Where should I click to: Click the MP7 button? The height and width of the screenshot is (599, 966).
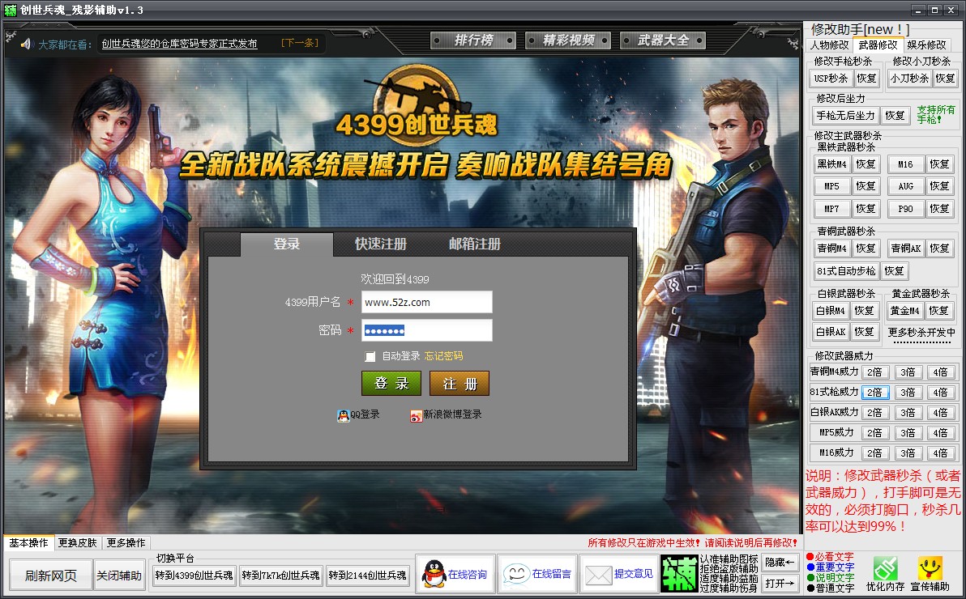coord(831,209)
